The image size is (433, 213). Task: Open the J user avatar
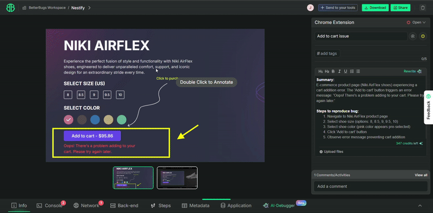[x=310, y=8]
